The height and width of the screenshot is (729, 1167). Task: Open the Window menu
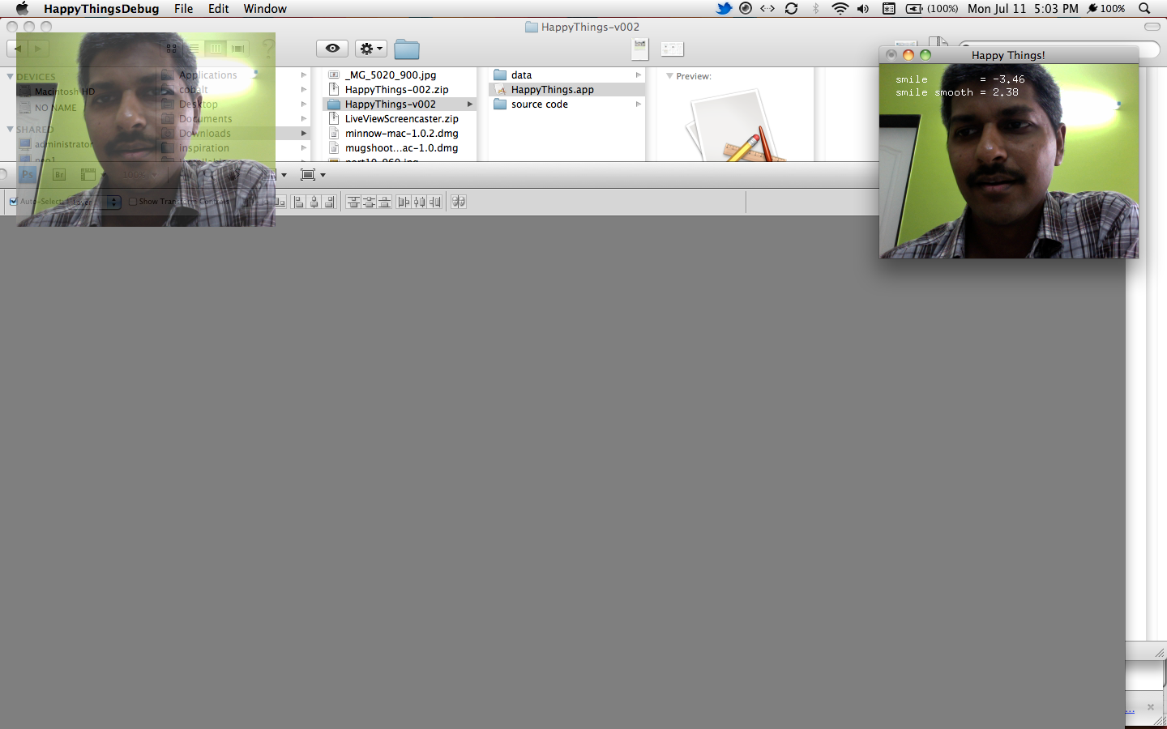(265, 9)
